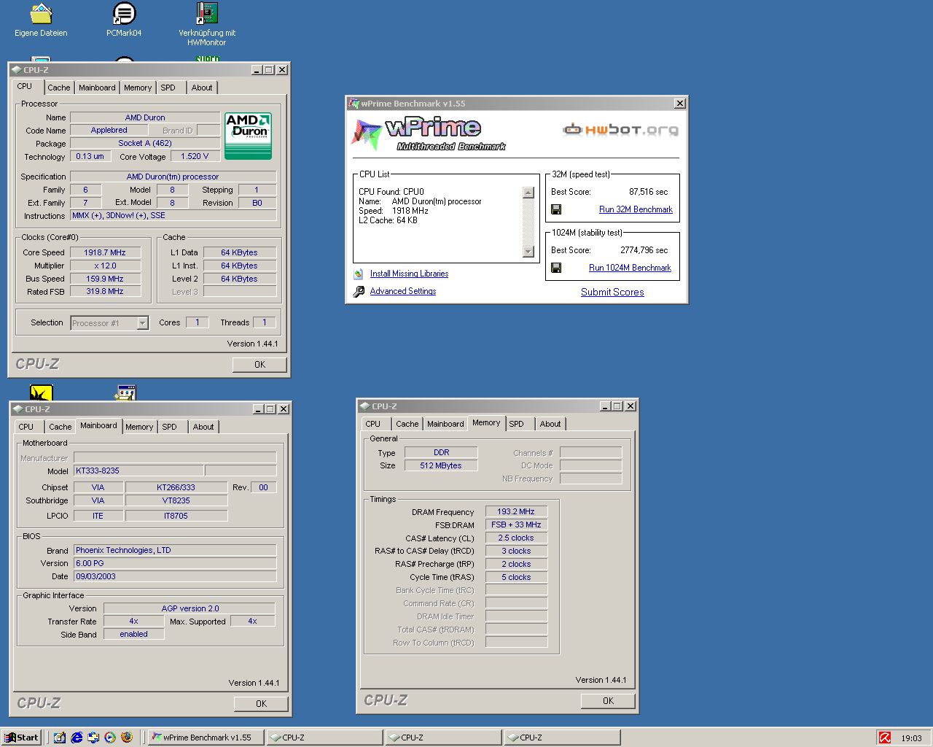
Task: Switch to Cache tab in top CPU-Z window
Action: point(59,88)
